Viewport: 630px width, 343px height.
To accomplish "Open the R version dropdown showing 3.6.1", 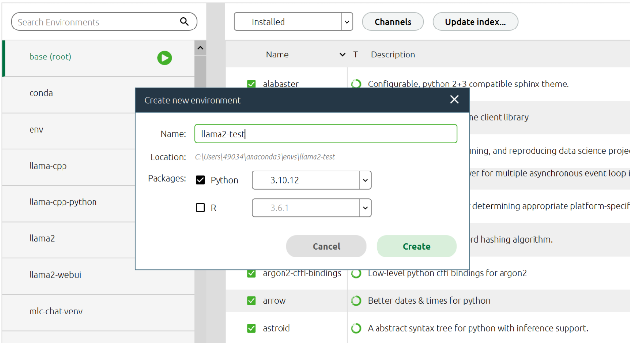I will tap(365, 208).
